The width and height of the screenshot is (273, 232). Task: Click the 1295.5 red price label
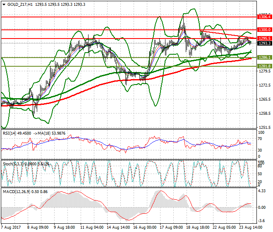pyautogui.click(x=264, y=39)
